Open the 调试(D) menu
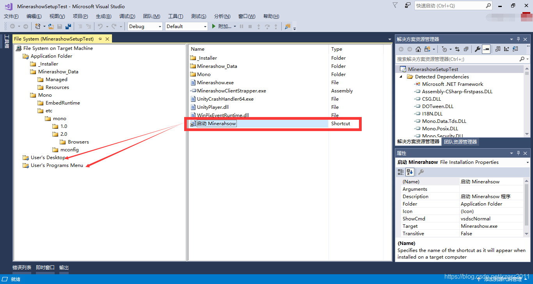Screen dimensions: 533x284 coord(127,16)
